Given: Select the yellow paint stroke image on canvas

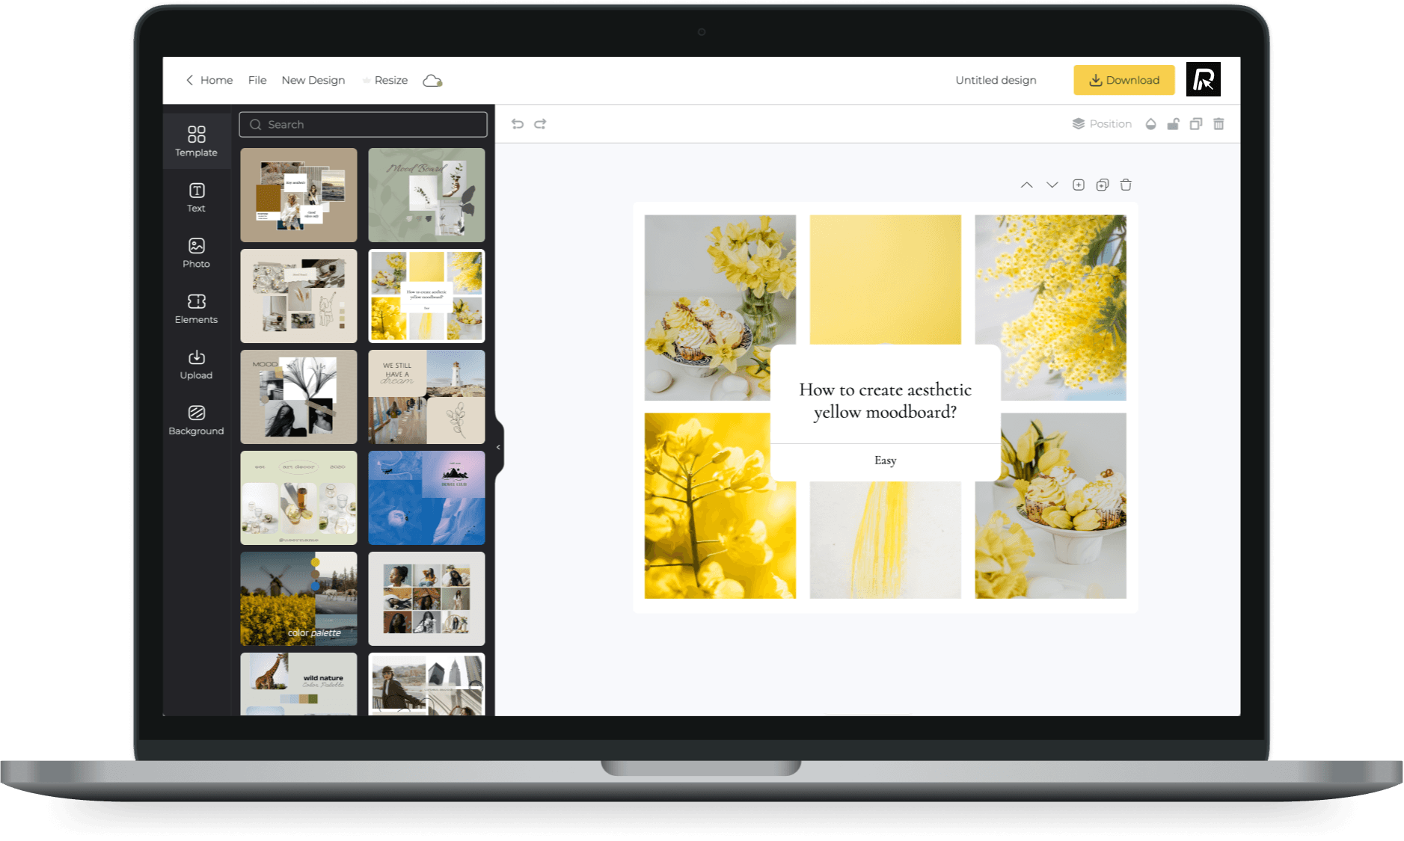Looking at the screenshot, I should 885,540.
